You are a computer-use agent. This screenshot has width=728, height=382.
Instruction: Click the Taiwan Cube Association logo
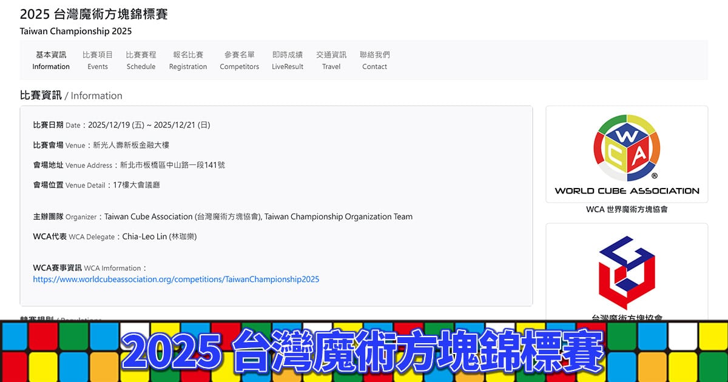click(627, 272)
